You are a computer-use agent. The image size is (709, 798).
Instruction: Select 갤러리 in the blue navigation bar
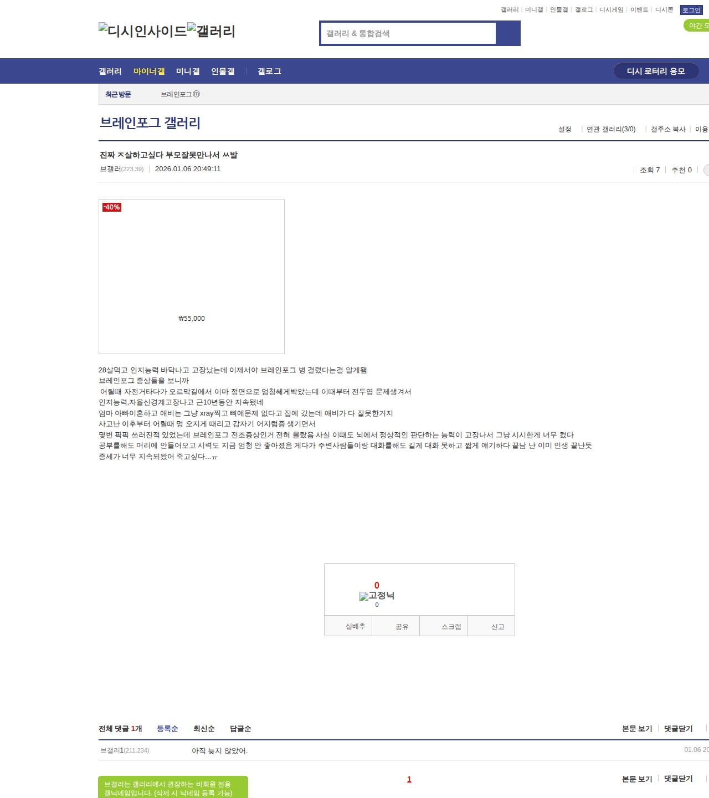pyautogui.click(x=110, y=71)
